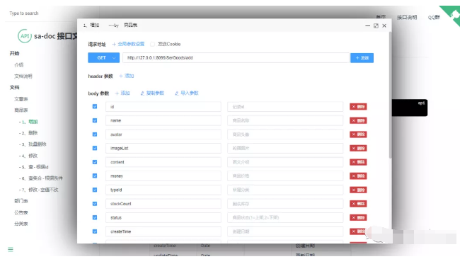Screen dimensions: 460x264
Task: Click the name parameter name field
Action: click(x=163, y=120)
